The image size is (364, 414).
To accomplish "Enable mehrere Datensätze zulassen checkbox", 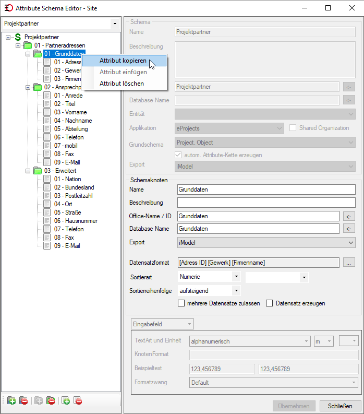I will tap(181, 303).
